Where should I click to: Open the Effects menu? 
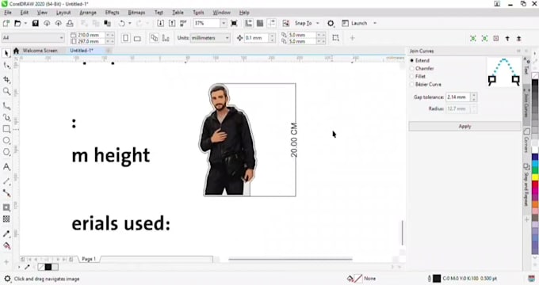pyautogui.click(x=112, y=13)
